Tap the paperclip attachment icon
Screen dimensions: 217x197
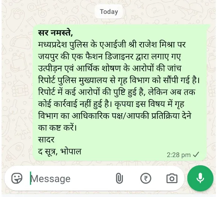pos(119,179)
